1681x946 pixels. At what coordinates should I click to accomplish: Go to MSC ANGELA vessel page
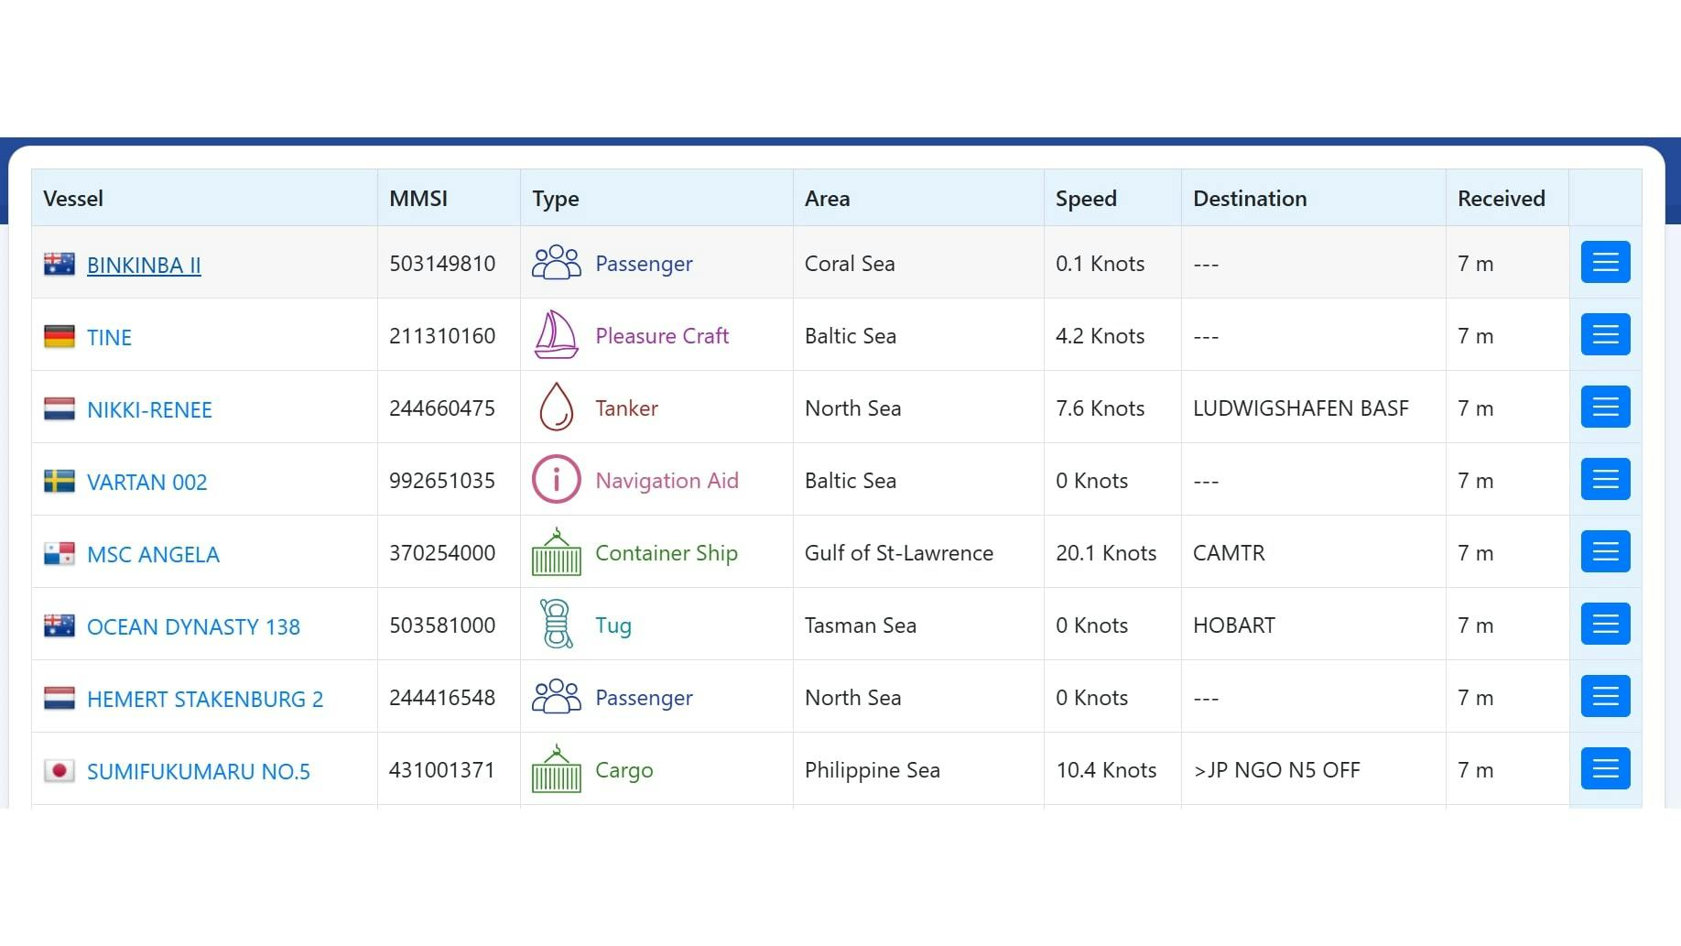tap(153, 554)
